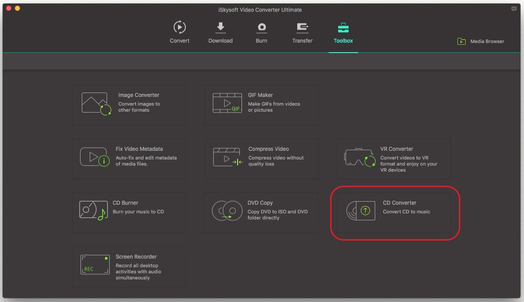Click the GIF Maker filmstrip icon
The image size is (524, 302).
227,103
